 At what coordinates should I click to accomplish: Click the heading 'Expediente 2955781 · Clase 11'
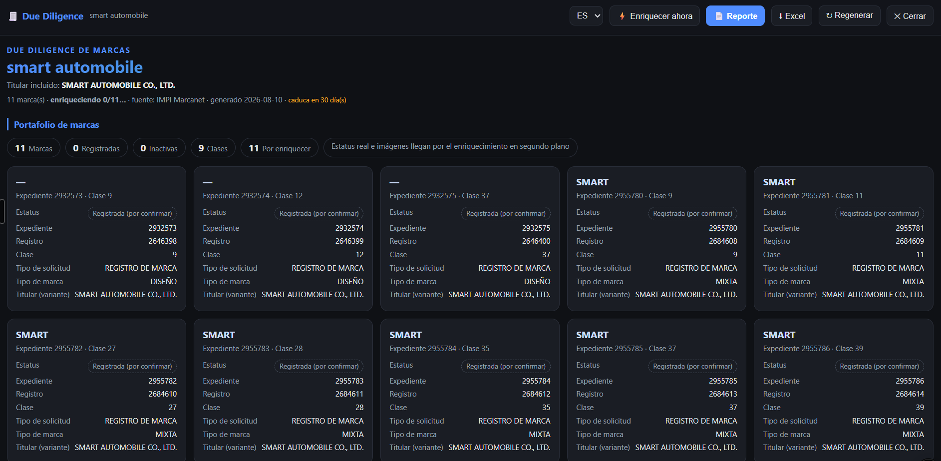pyautogui.click(x=813, y=196)
